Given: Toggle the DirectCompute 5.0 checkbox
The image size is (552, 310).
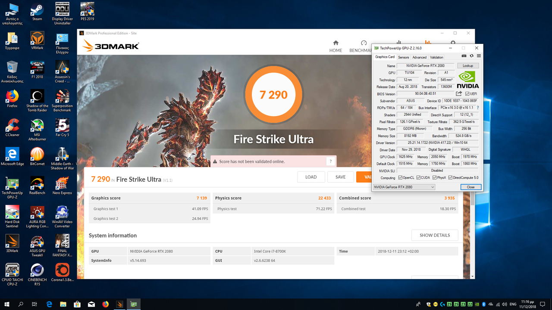Looking at the screenshot, I should 450,177.
